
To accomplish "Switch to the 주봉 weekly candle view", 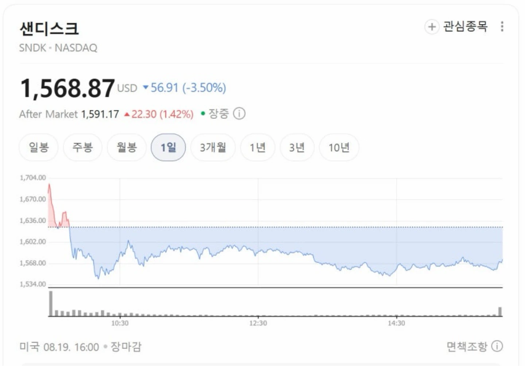I will (x=82, y=147).
